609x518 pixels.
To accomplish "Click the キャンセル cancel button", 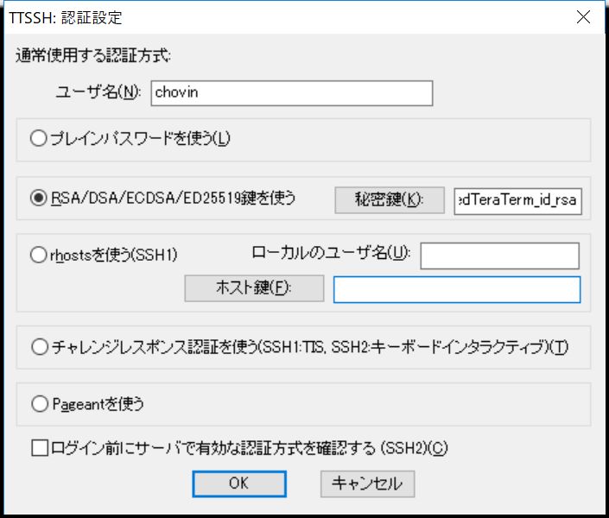I will [x=367, y=483].
